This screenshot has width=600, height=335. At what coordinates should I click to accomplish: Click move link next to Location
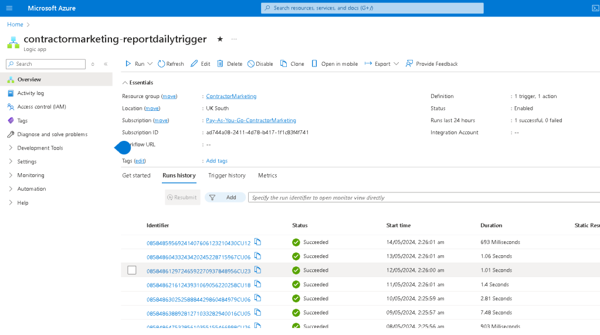[x=152, y=109]
